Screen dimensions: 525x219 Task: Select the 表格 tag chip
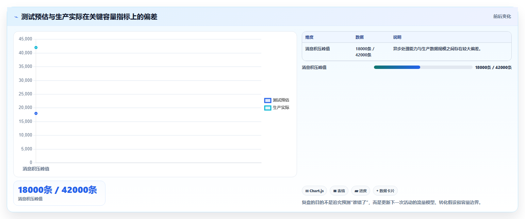click(x=339, y=191)
